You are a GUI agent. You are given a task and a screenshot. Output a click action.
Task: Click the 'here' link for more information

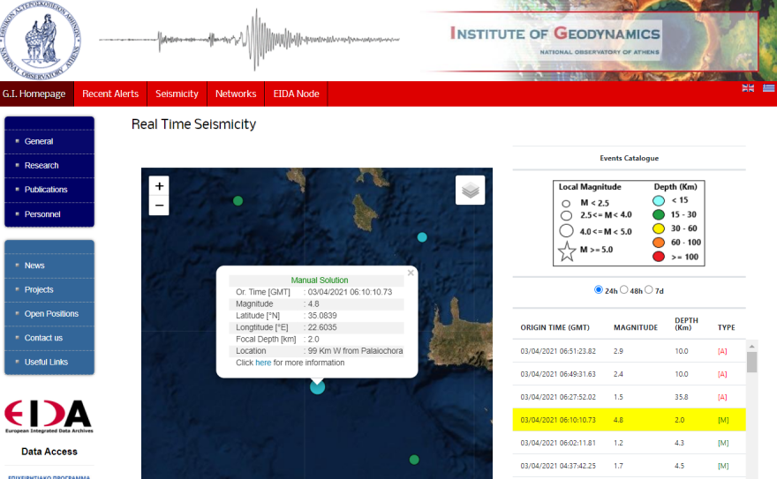point(263,363)
